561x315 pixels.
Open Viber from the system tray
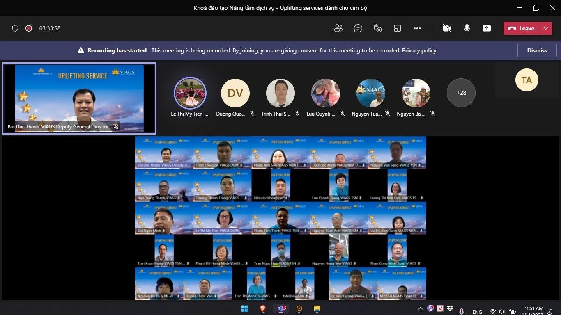430,308
